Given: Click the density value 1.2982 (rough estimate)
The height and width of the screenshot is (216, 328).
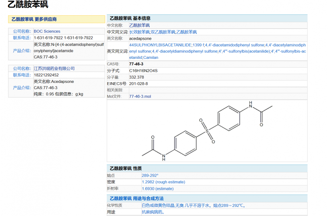Looking at the screenshot, I should coord(163,182).
